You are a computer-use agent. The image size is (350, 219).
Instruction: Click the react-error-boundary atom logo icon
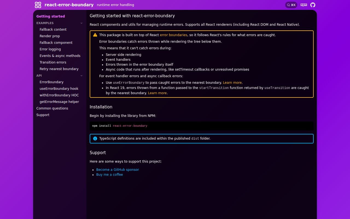point(38,5)
